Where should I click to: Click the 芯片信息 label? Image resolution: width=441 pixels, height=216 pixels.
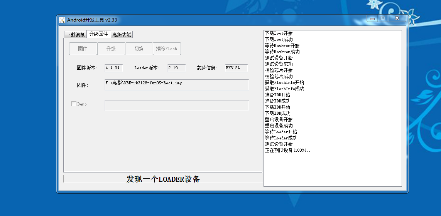pos(207,68)
